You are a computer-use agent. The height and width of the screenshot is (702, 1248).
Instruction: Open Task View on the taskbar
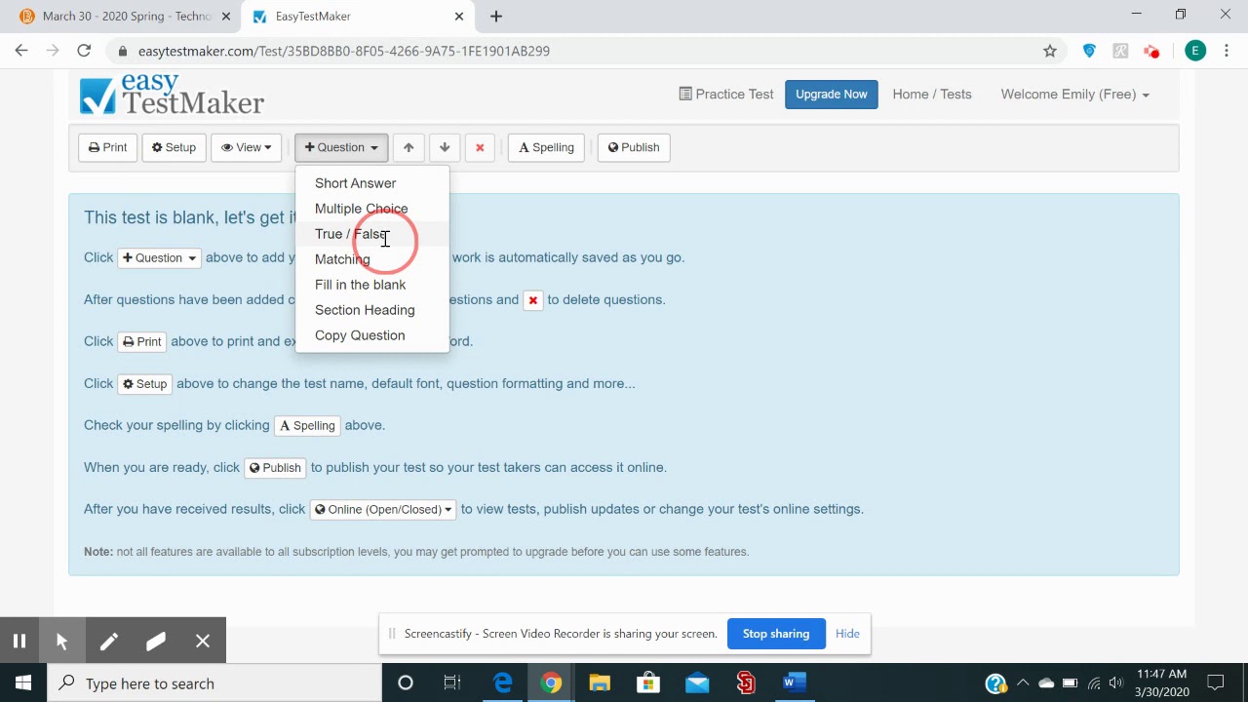(452, 683)
